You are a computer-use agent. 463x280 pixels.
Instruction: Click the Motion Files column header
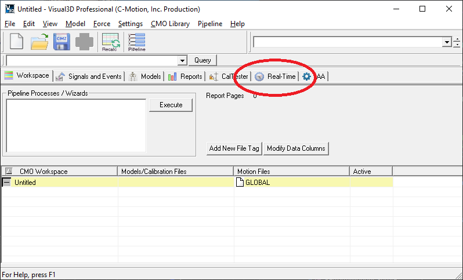tap(291, 171)
